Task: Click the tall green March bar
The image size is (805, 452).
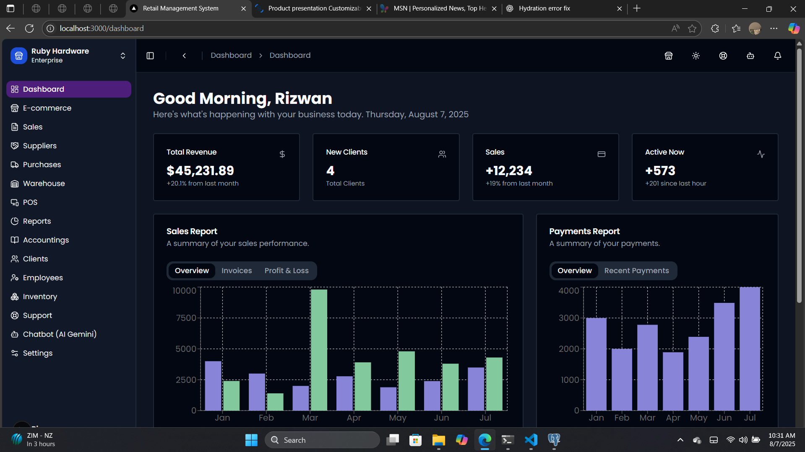Action: coord(319,350)
